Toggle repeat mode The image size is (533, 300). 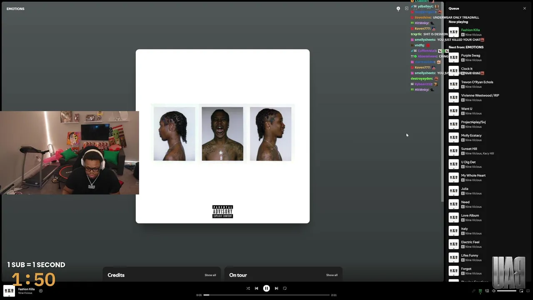tap(285, 288)
